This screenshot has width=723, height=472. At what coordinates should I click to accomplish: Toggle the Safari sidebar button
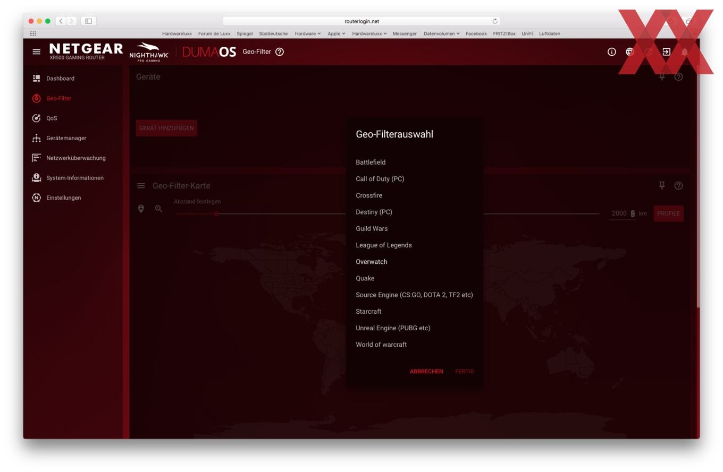pos(88,21)
